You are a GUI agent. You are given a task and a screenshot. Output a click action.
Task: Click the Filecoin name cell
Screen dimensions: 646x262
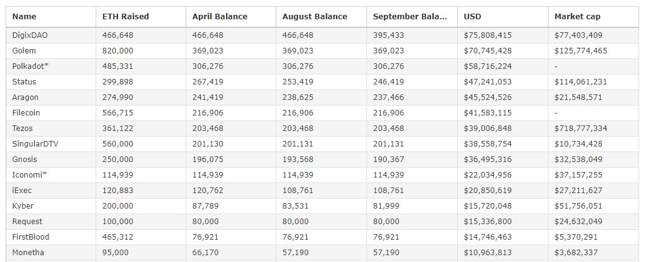pyautogui.click(x=27, y=113)
